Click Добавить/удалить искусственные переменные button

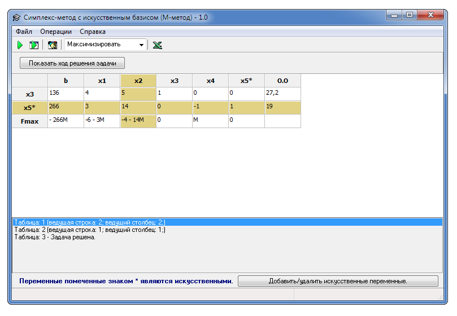tap(338, 281)
